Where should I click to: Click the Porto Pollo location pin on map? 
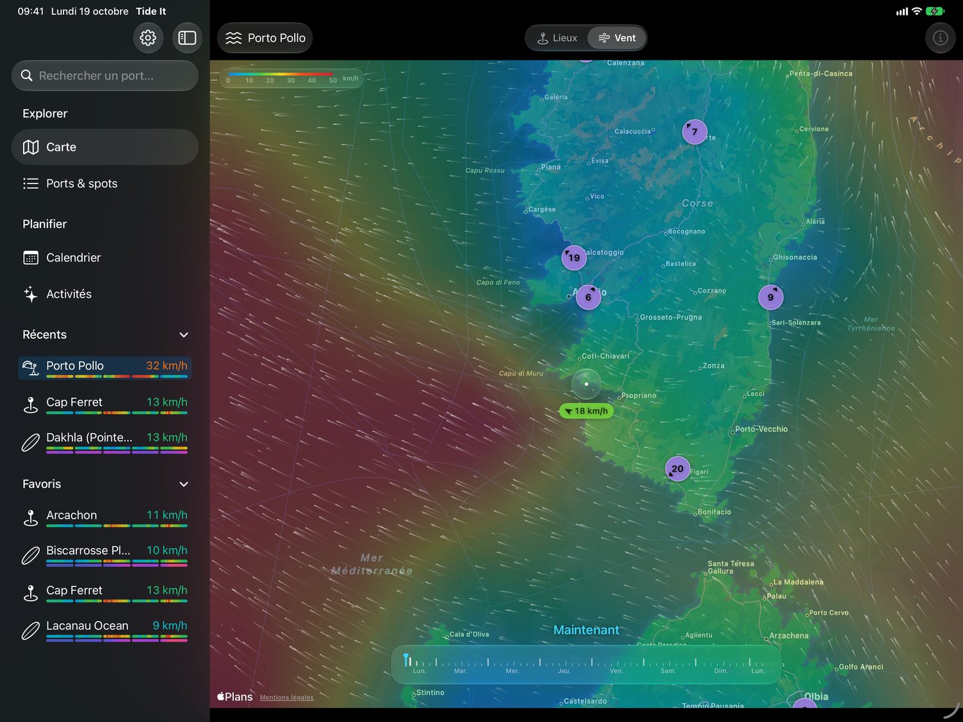tap(586, 384)
